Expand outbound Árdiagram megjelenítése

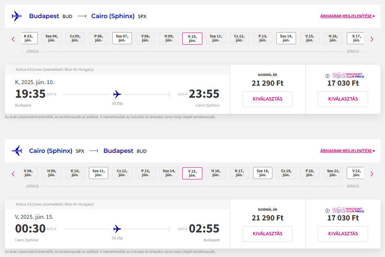347,16
